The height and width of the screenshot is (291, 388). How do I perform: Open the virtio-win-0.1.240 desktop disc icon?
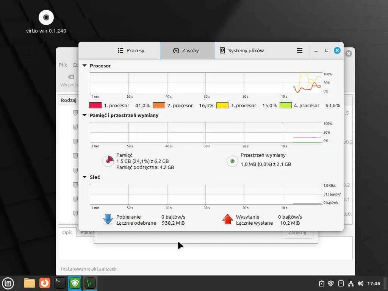coord(46,21)
